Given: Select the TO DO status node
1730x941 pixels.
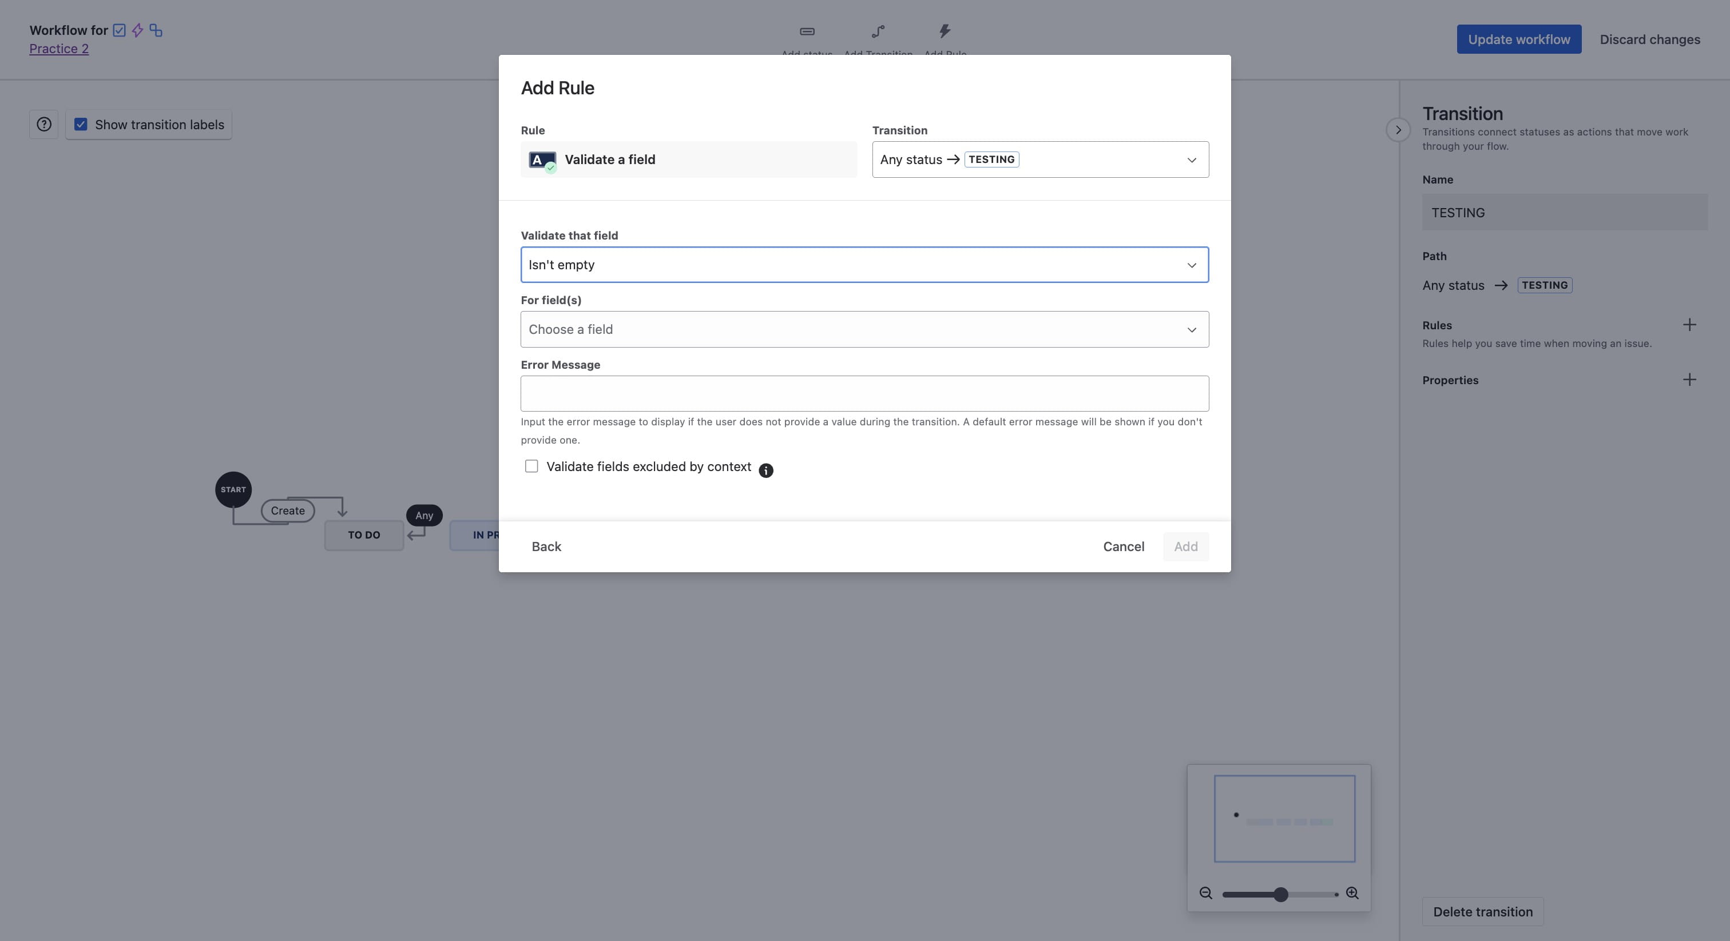Looking at the screenshot, I should tap(364, 536).
